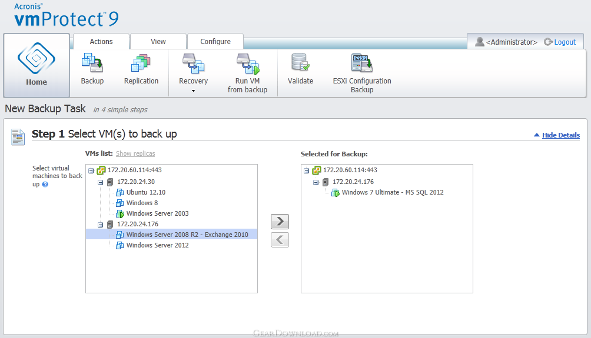
Task: Click the Recovery toolbar icon
Action: [193, 63]
